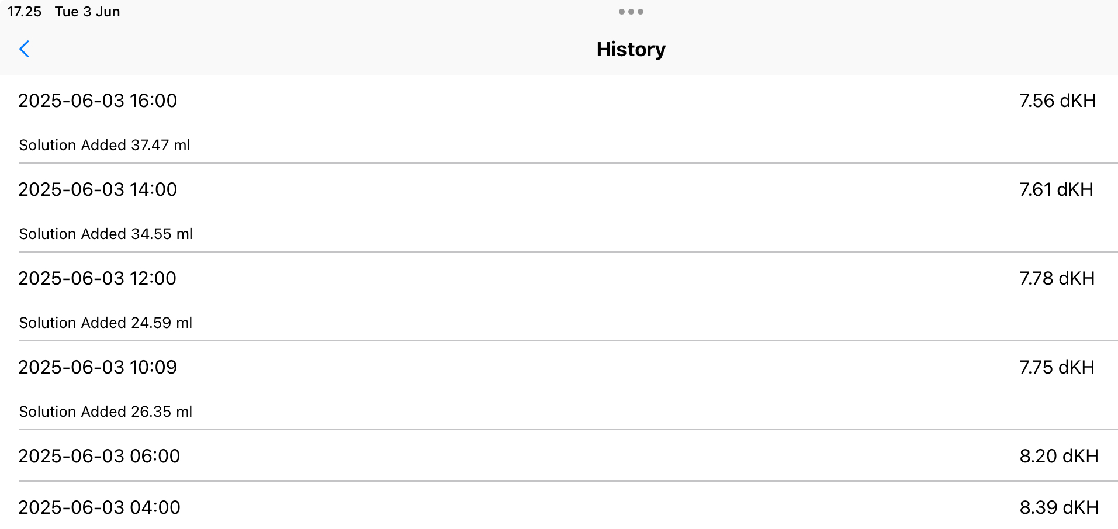The width and height of the screenshot is (1118, 529).
Task: Tap the 7.75 dKH reading
Action: click(x=1057, y=367)
